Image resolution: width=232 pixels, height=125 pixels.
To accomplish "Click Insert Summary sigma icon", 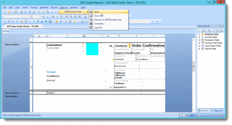I will point(13,21).
